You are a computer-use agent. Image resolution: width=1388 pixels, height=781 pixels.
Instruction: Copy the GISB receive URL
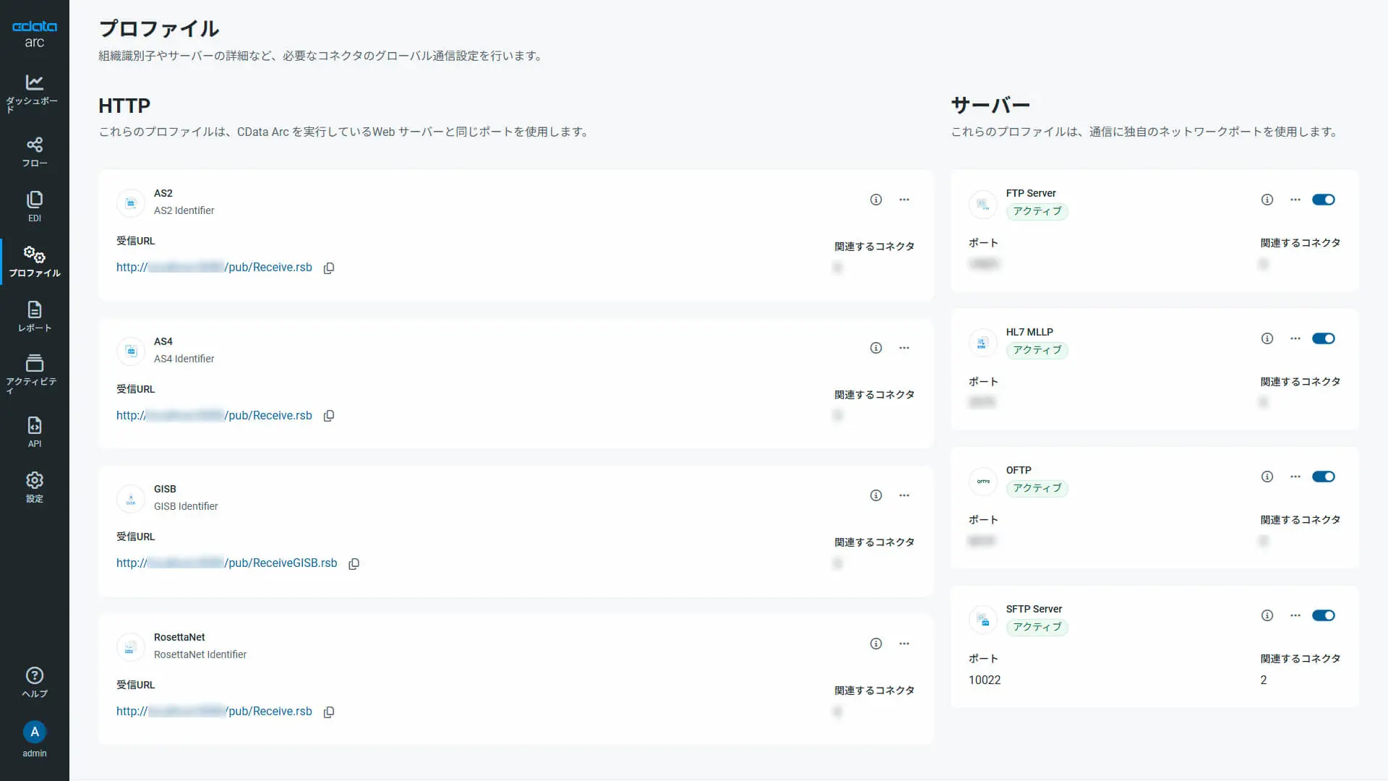coord(354,564)
